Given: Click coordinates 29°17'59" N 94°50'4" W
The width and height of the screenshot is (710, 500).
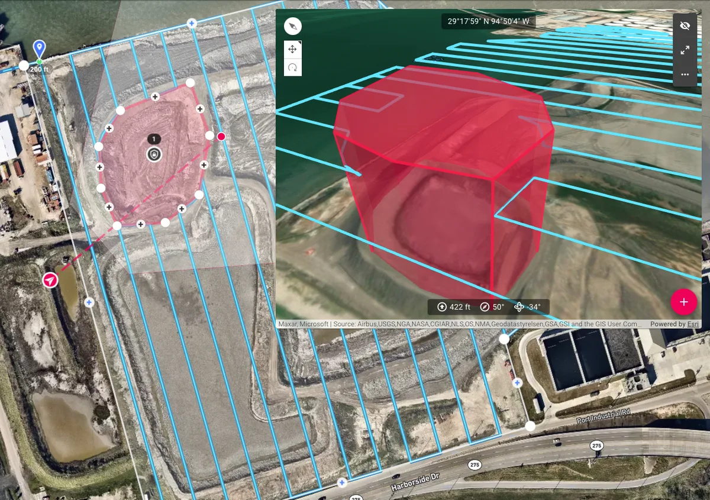Looking at the screenshot, I should tap(489, 22).
